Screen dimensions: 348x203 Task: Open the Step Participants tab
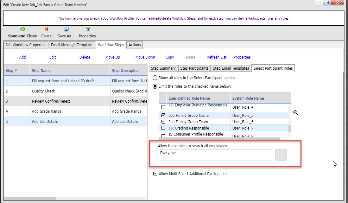coord(194,68)
